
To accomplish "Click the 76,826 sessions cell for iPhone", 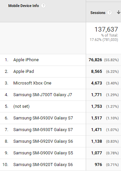I will pos(95,60).
